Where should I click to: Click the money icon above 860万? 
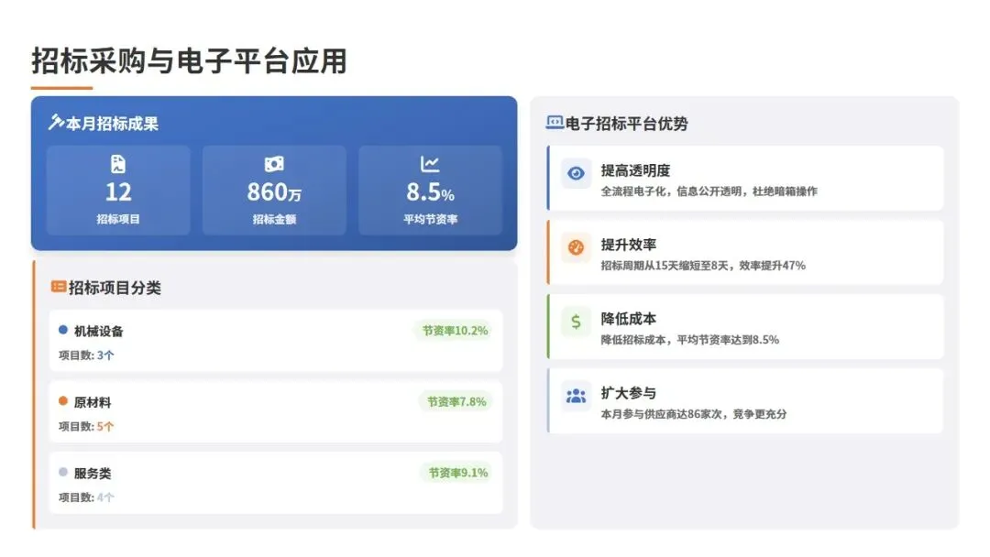click(x=274, y=164)
